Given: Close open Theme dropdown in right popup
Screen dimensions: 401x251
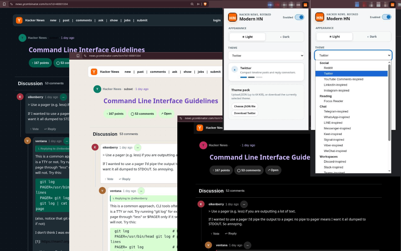Looking at the screenshot, I should pos(353,55).
